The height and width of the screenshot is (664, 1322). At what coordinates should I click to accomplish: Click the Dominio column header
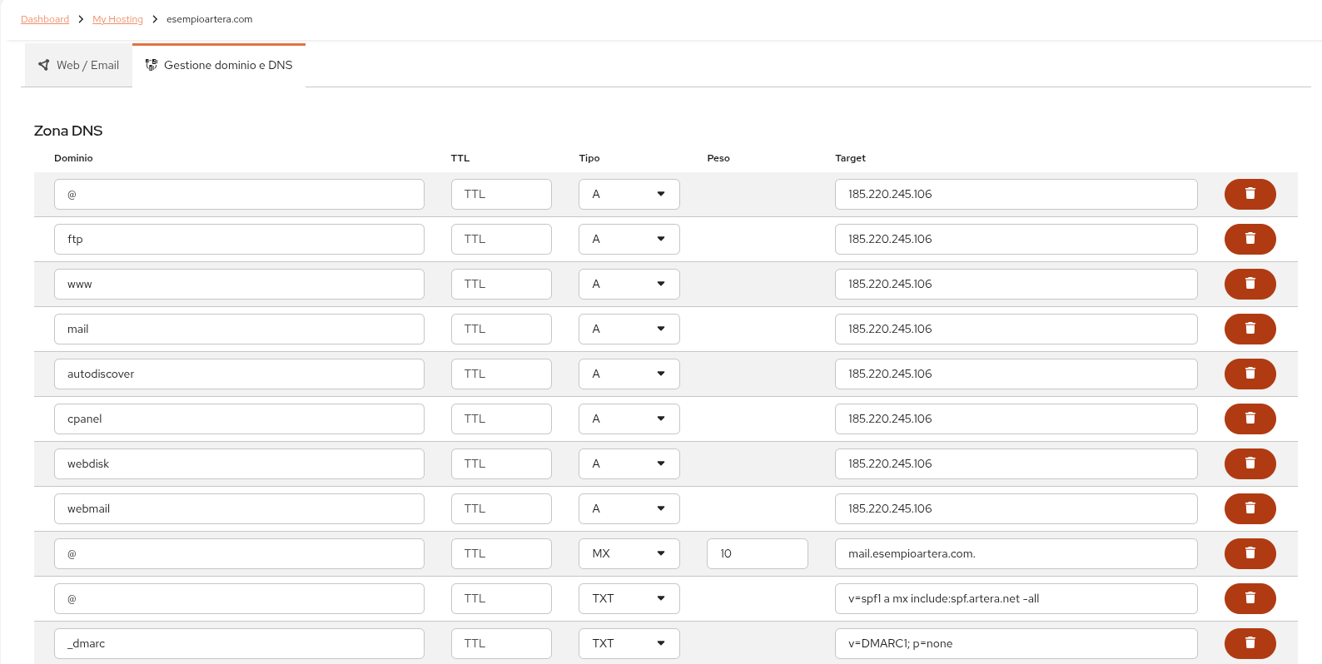[x=73, y=158]
